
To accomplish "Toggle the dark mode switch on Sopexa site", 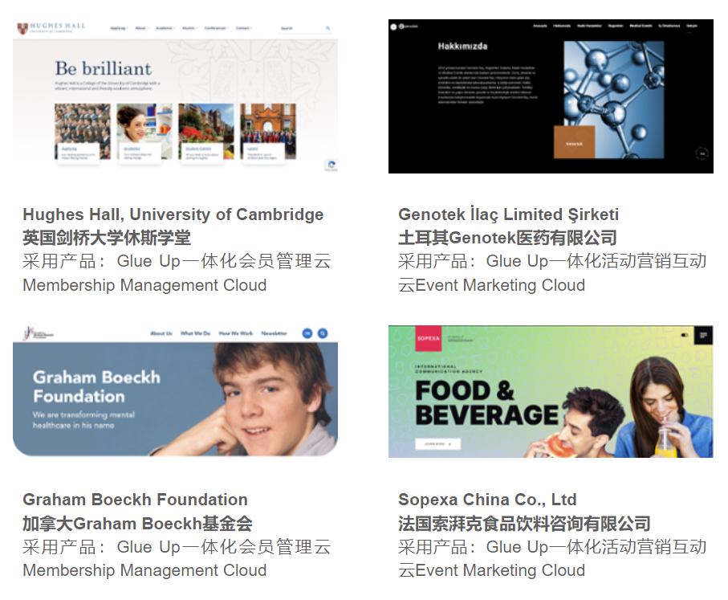I will (x=685, y=335).
